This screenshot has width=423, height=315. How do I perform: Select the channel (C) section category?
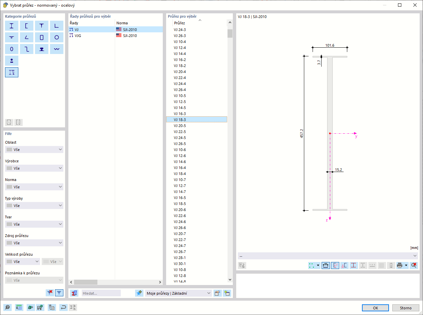pyautogui.click(x=27, y=26)
